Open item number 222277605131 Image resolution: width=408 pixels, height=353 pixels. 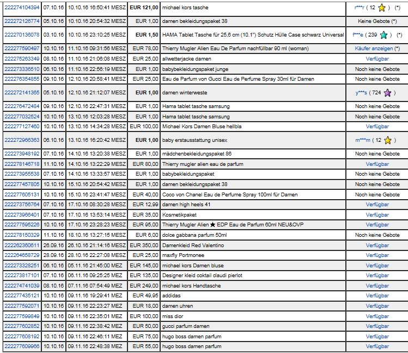(x=22, y=195)
